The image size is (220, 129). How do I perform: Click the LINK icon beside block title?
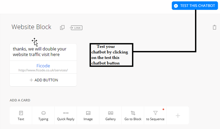[x=76, y=28]
